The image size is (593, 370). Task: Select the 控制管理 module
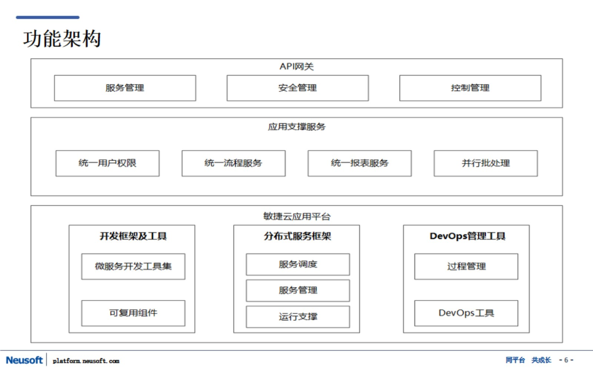tap(470, 88)
